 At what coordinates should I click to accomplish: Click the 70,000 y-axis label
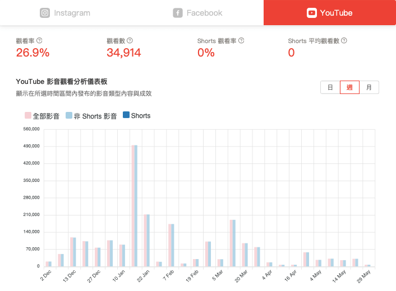[33, 249]
